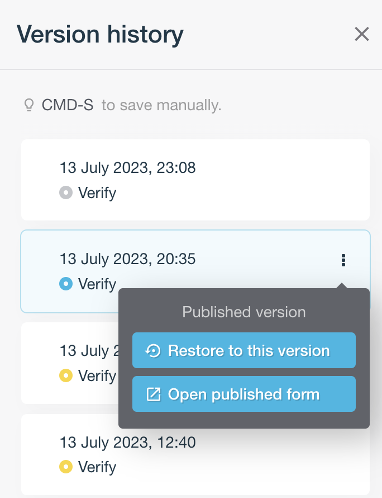
Task: Click the restore clock icon
Action: [x=153, y=351]
